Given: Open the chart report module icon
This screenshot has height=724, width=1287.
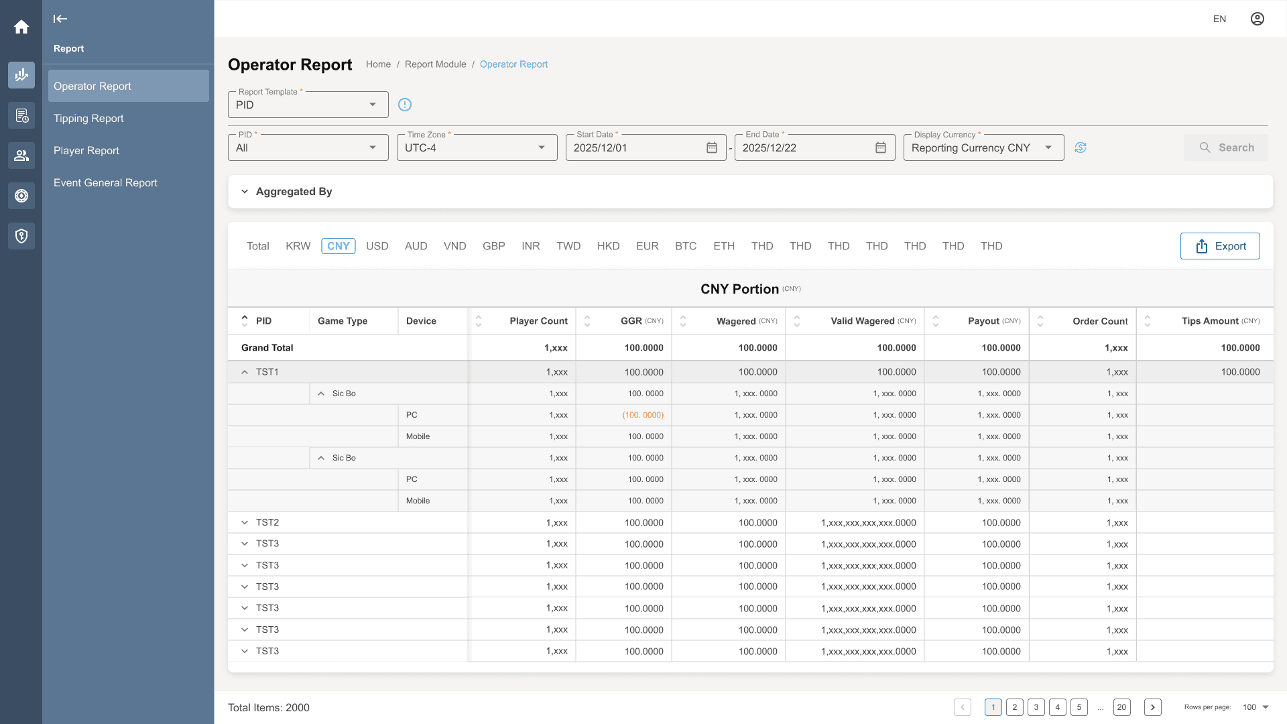Looking at the screenshot, I should pyautogui.click(x=21, y=75).
